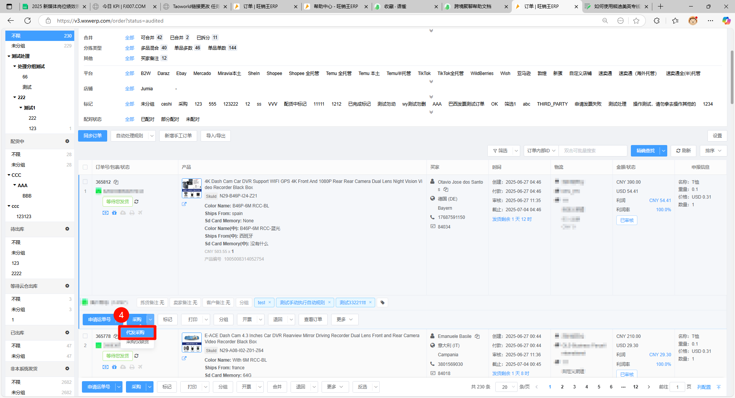This screenshot has height=398, width=735.
Task: Collapse the AAA tree node
Action: click(15, 185)
